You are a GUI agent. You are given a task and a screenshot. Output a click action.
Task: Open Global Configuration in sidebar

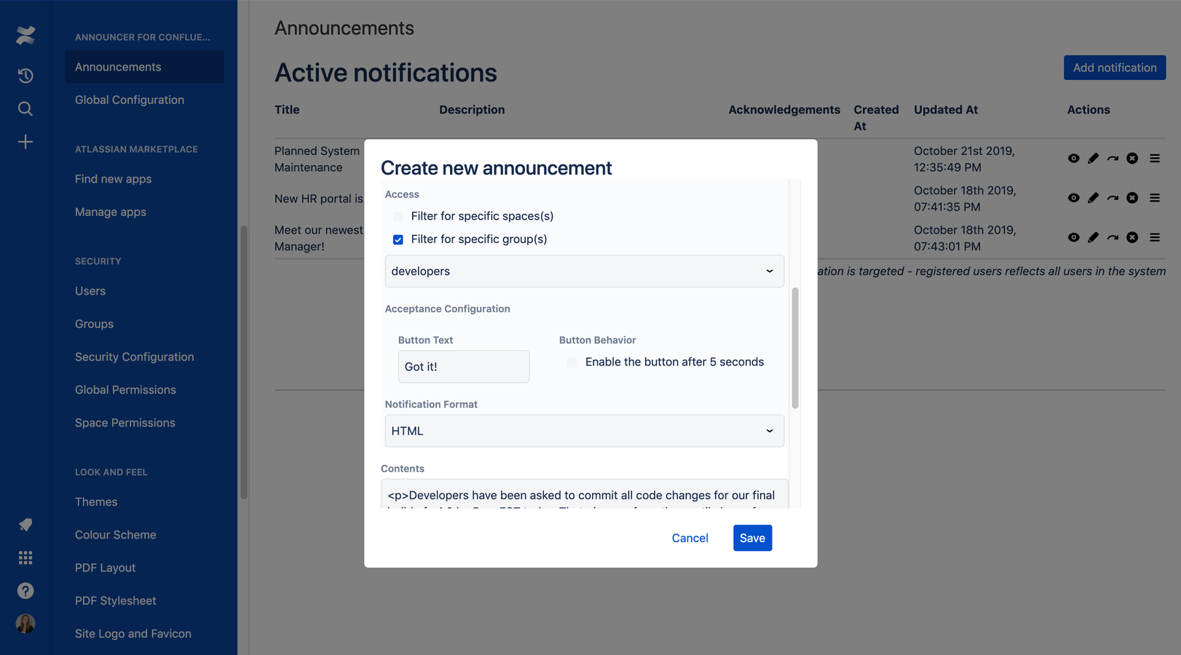pos(130,100)
